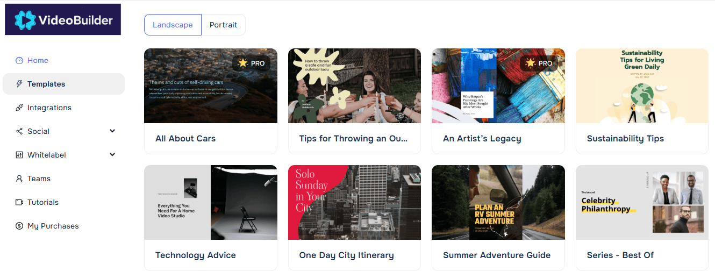
Task: Expand the Social submenu chevron
Action: point(112,131)
